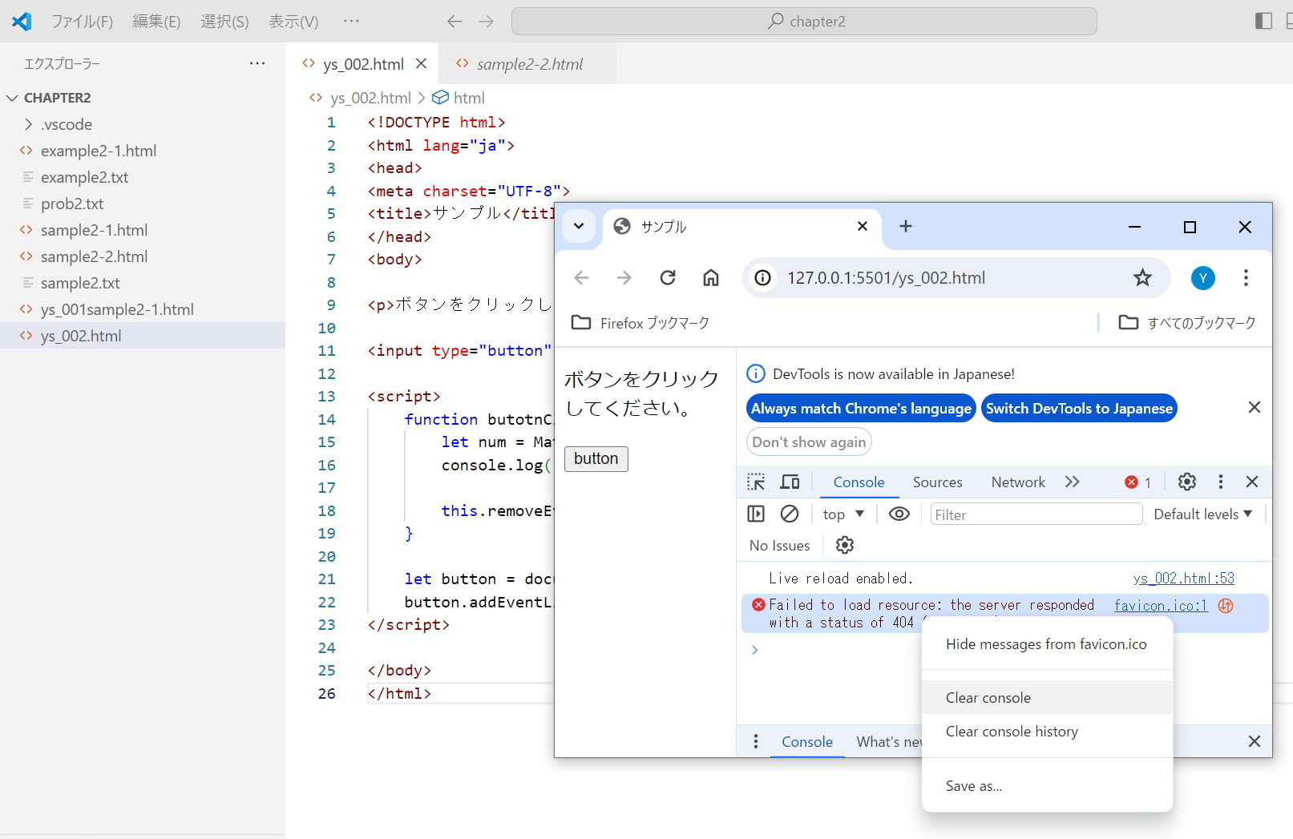
Task: View site information icon in address bar
Action: coord(763,278)
